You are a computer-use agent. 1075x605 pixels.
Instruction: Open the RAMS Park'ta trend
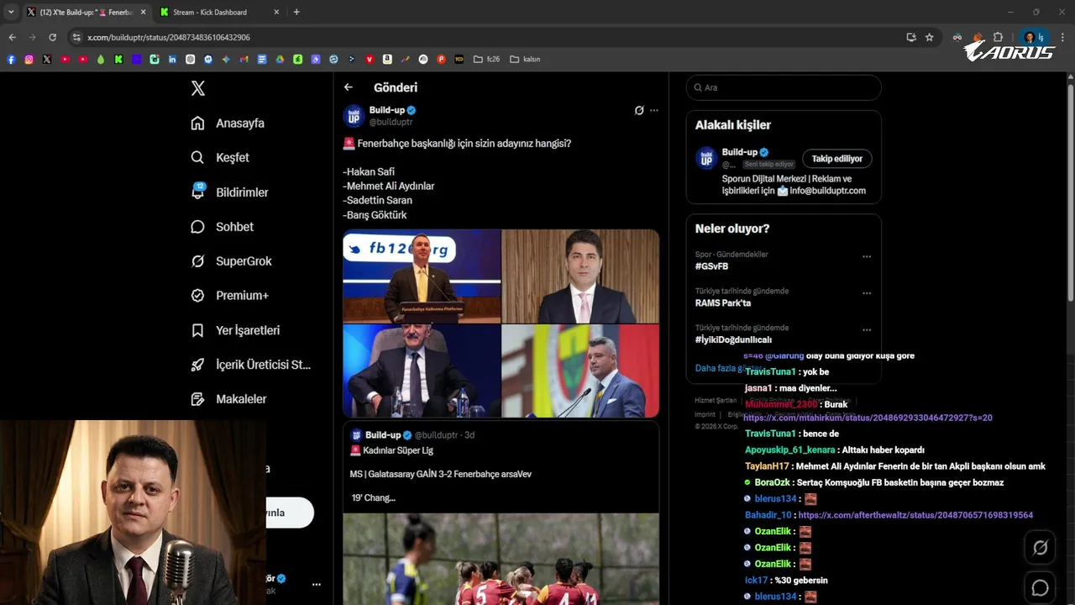tap(723, 303)
